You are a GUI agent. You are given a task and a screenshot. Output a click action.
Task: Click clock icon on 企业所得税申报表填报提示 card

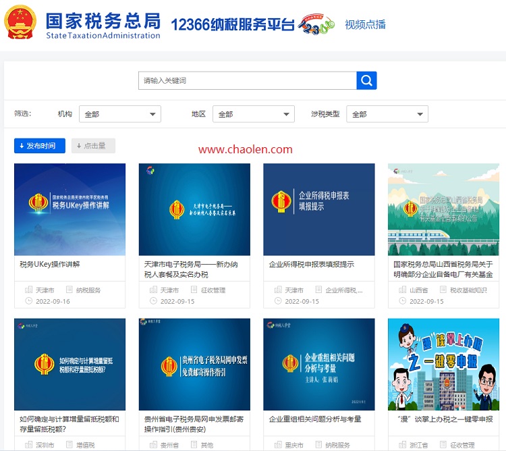click(x=278, y=301)
